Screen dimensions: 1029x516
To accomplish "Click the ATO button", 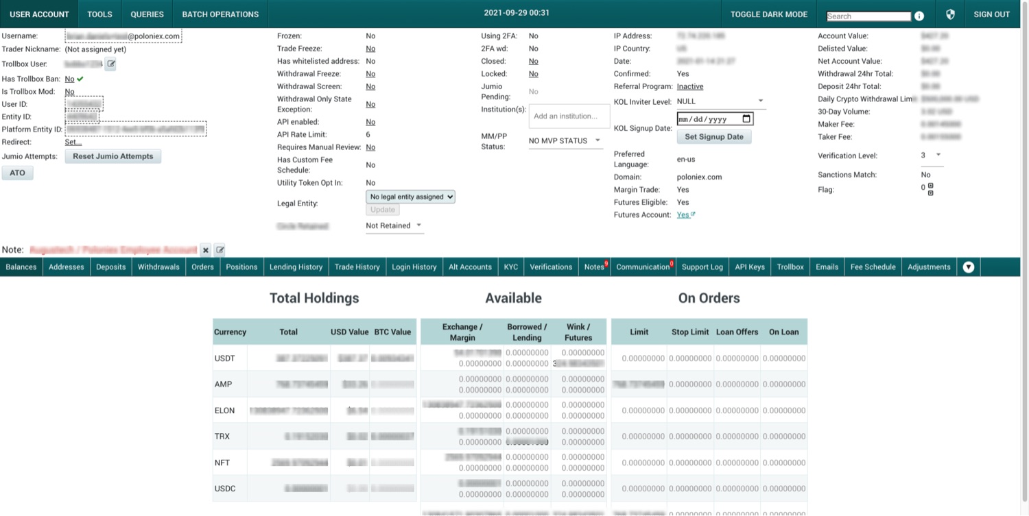I will [x=17, y=173].
